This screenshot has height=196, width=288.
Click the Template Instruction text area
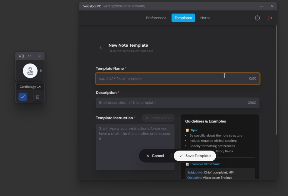[135, 142]
